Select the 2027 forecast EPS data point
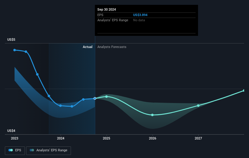The height and width of the screenshot is (158, 249). point(198,106)
